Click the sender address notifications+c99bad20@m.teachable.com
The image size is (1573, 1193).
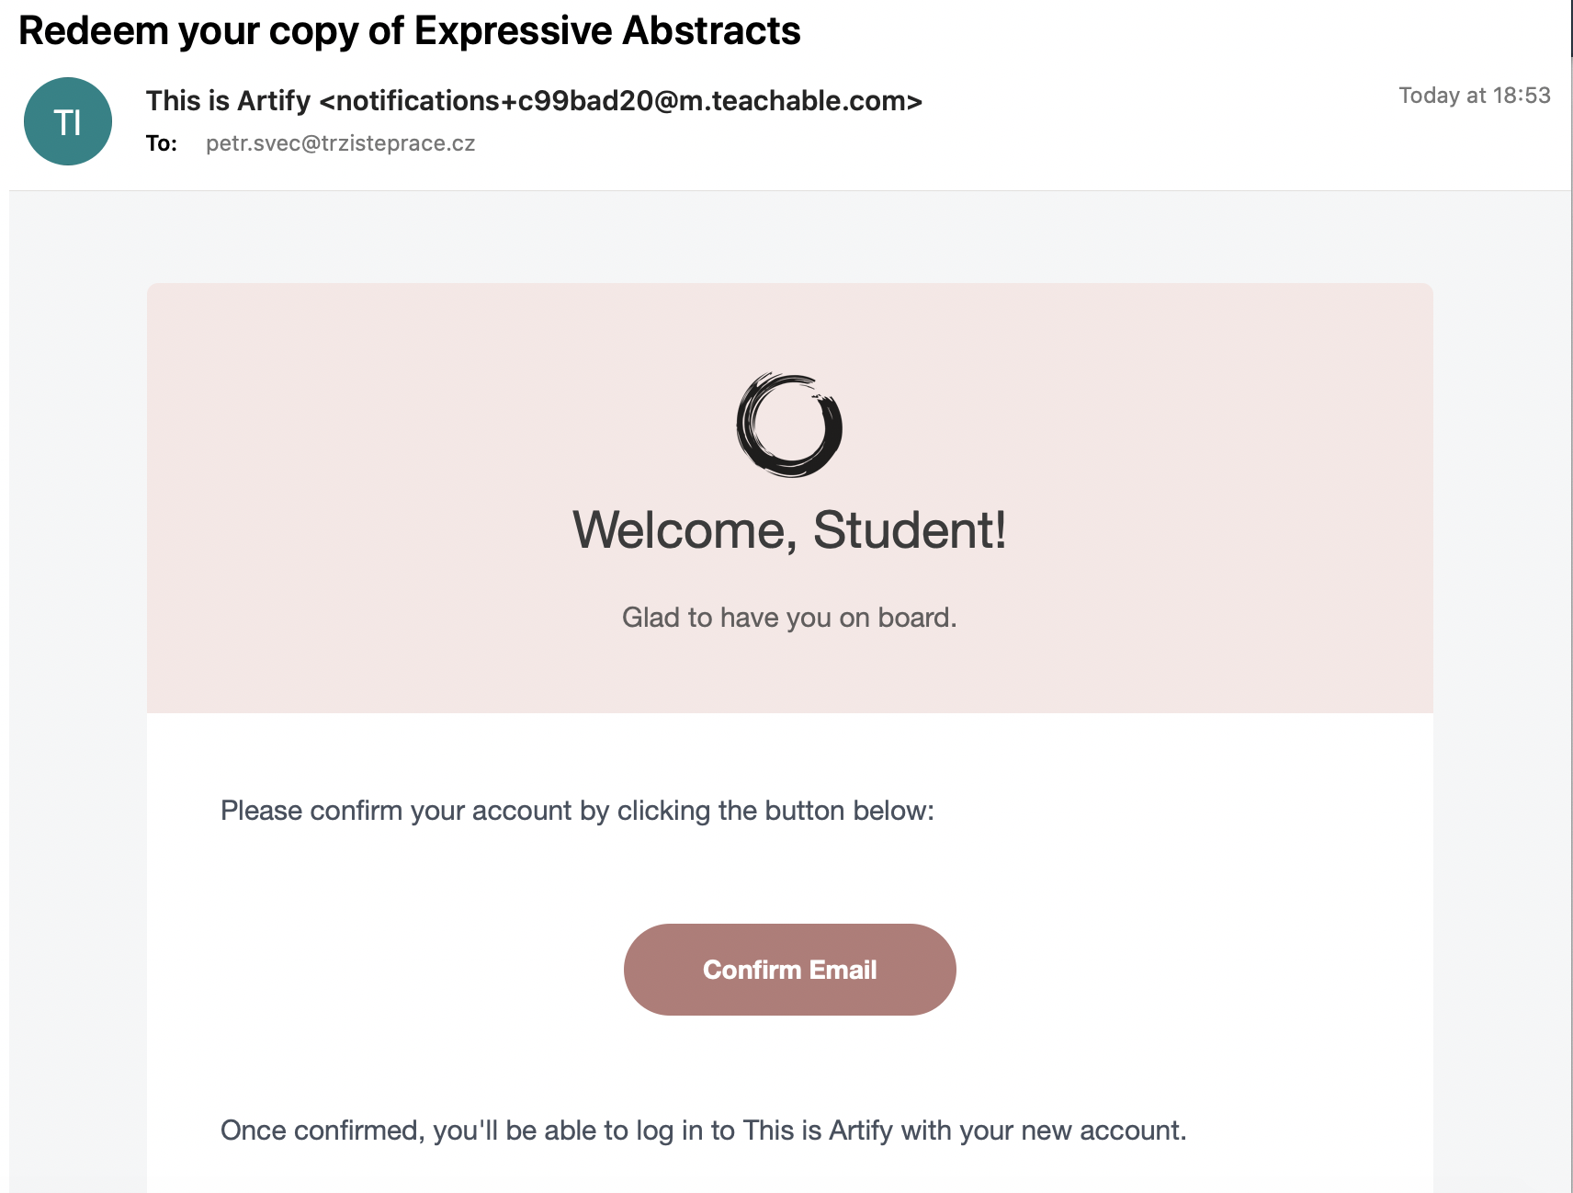pyautogui.click(x=620, y=101)
